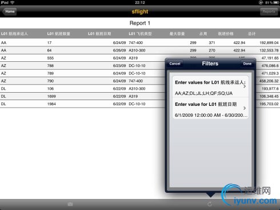
Task: Expand chevron for L01 航班日期 filter
Action: [x=245, y=108]
